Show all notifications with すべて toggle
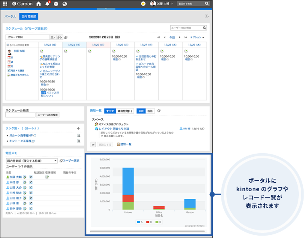 tap(110, 111)
